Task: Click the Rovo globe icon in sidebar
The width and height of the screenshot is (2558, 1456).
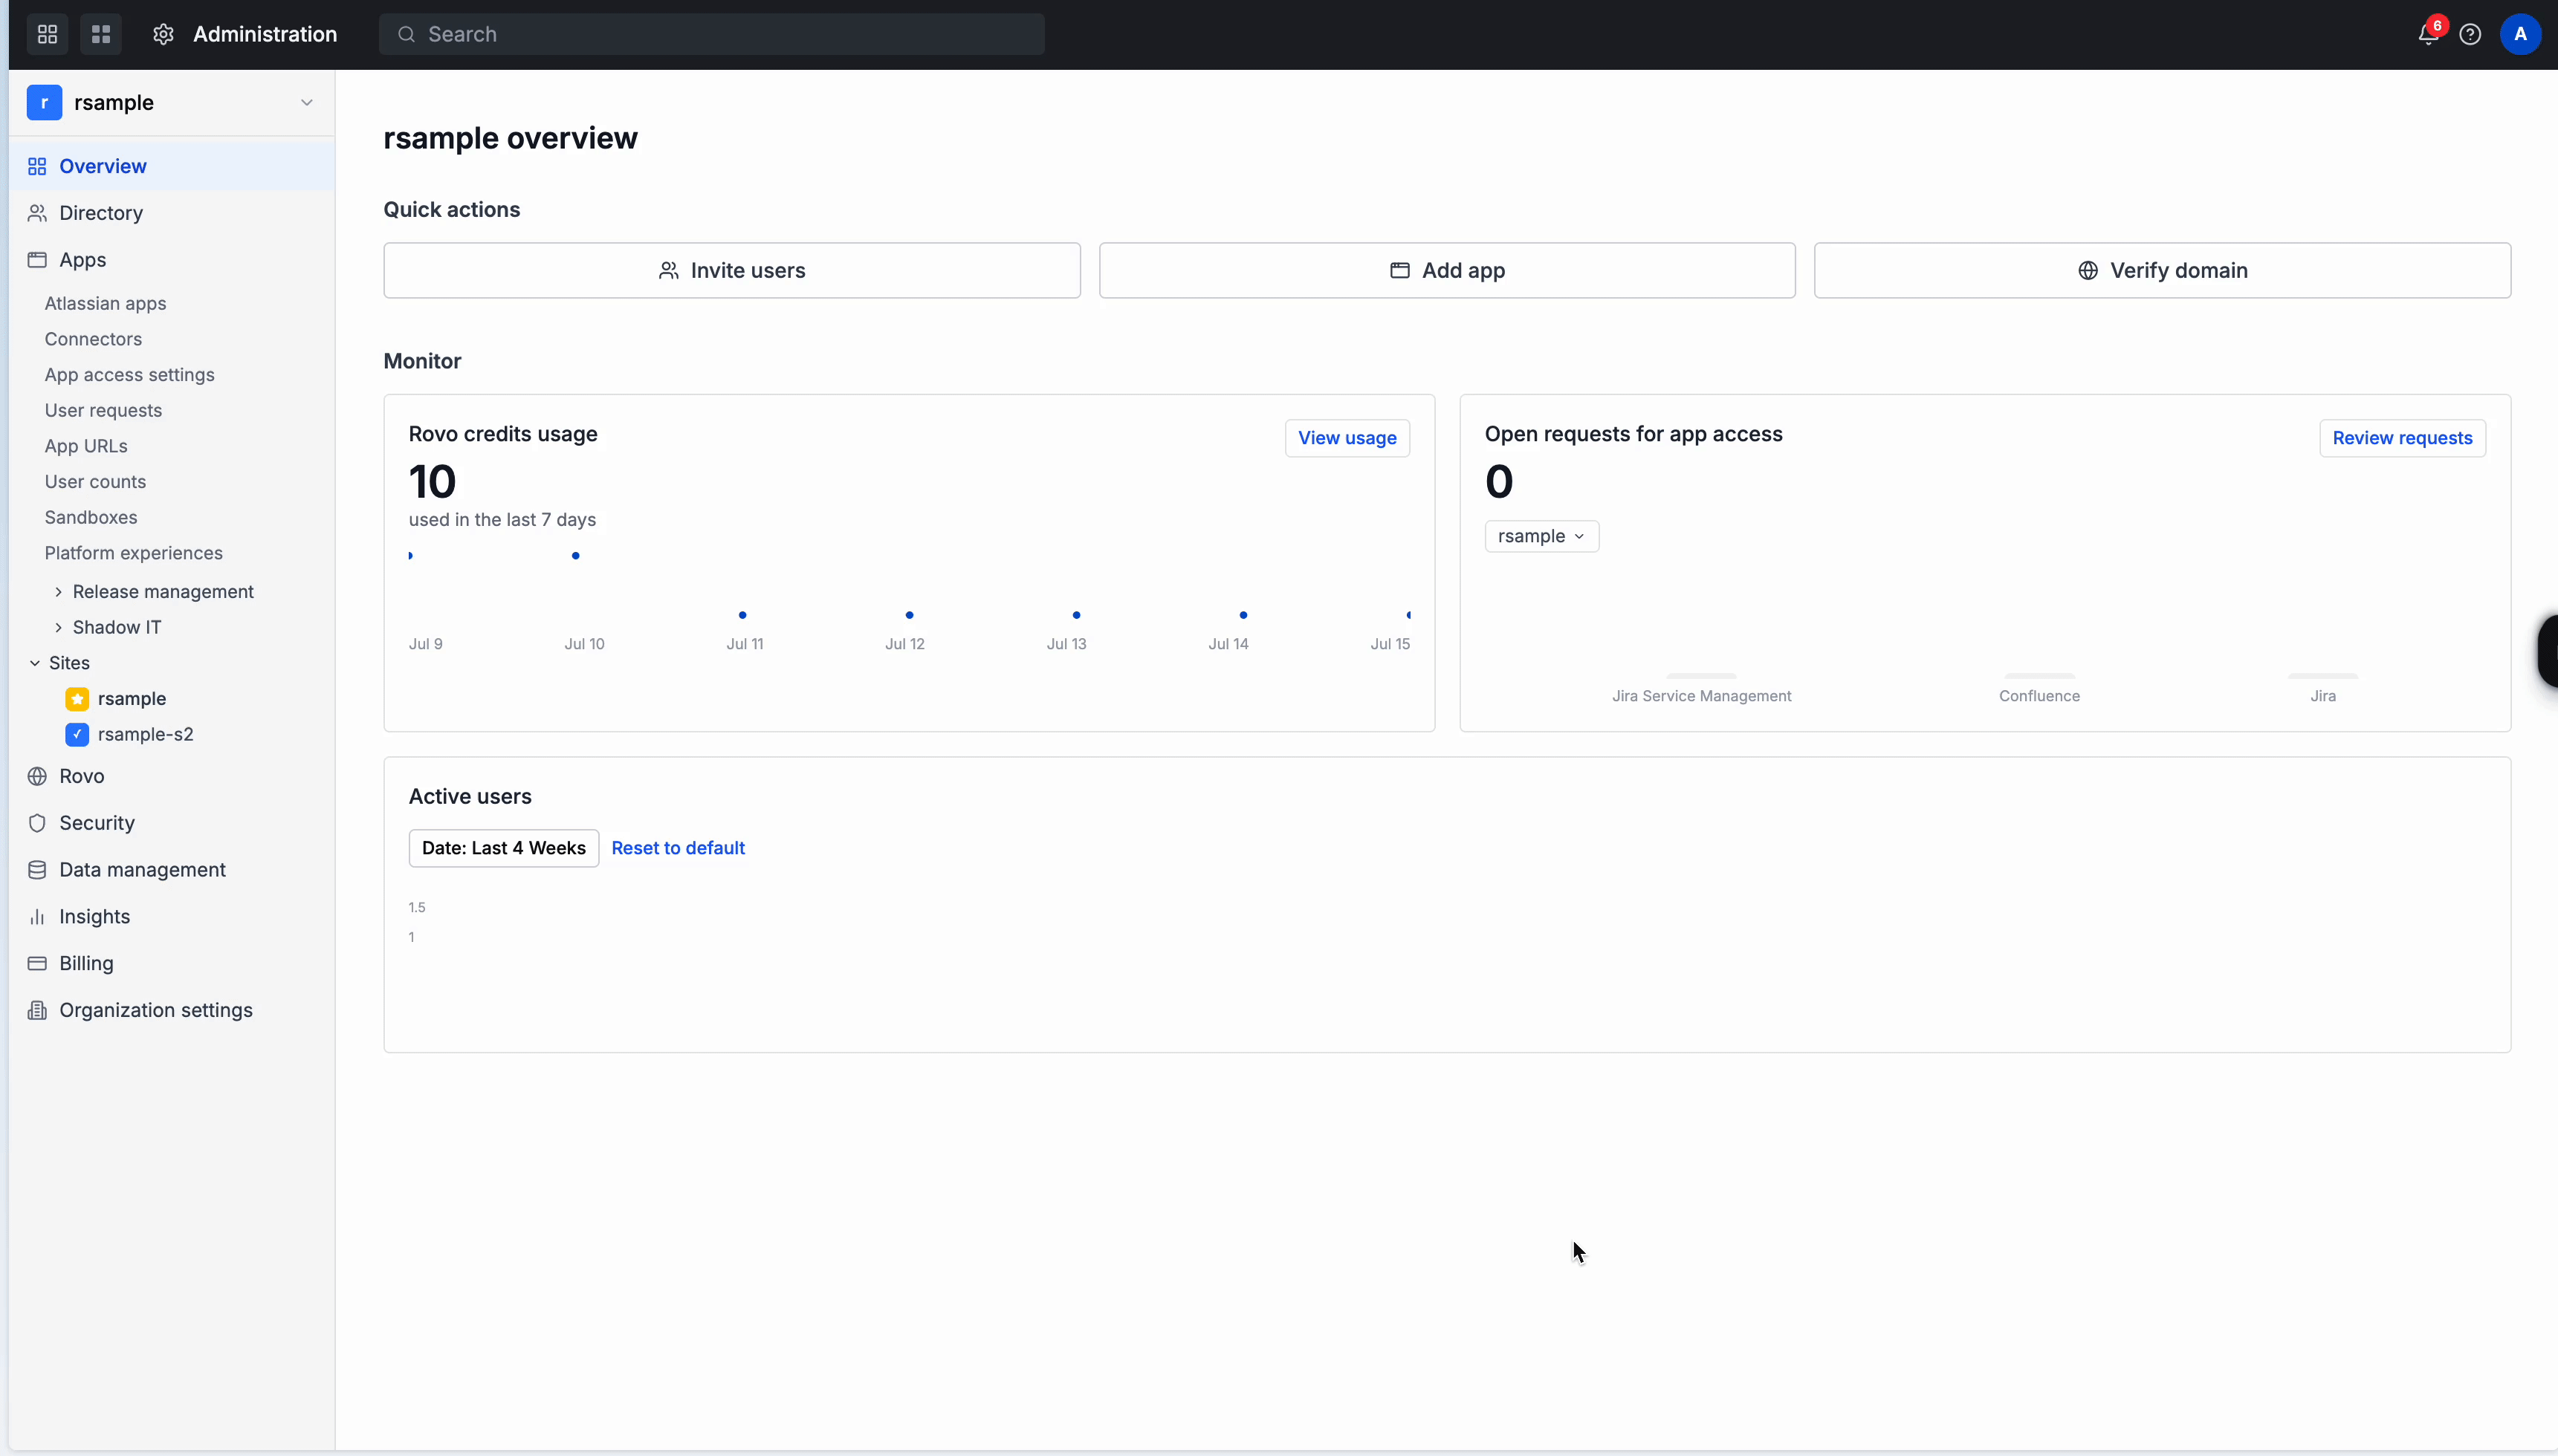Action: click(37, 776)
